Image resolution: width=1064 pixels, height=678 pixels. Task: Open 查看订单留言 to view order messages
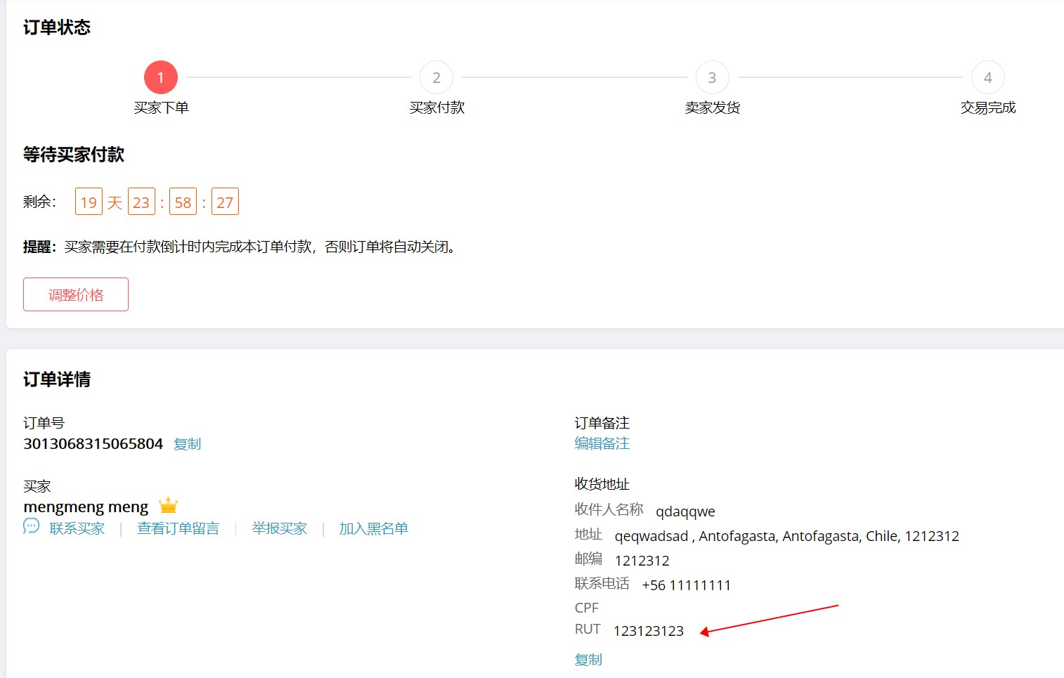point(178,528)
